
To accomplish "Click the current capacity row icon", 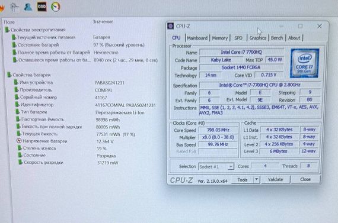I will (x=19, y=134).
